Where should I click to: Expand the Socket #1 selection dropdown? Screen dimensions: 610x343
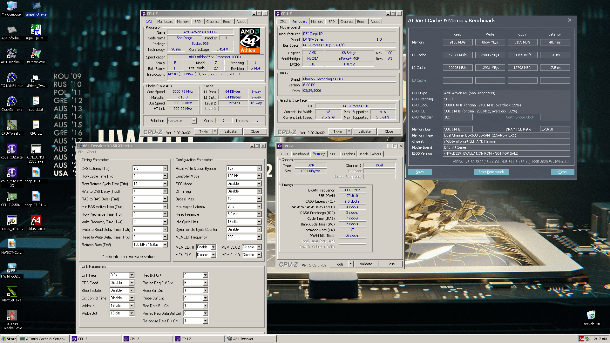pyautogui.click(x=194, y=121)
